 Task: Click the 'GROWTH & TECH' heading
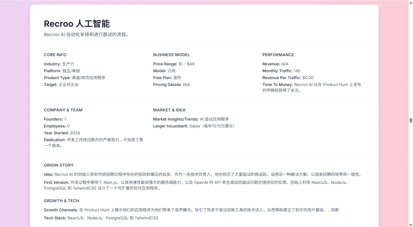(62, 201)
